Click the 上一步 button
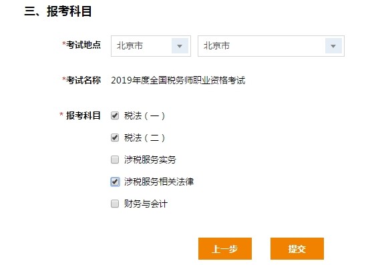This screenshot has height=265, width=374. [225, 248]
